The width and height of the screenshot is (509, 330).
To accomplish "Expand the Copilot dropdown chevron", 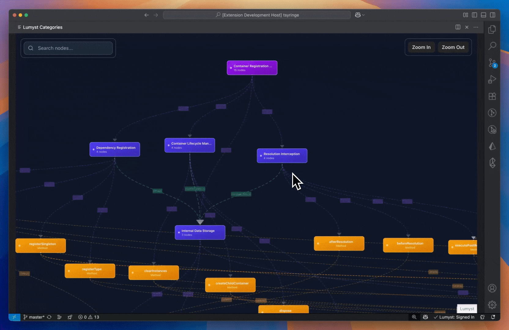I will pos(363,15).
